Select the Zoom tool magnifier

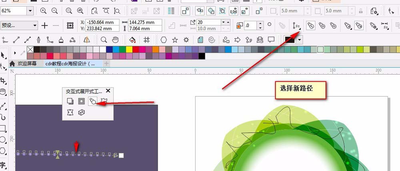tap(104, 40)
